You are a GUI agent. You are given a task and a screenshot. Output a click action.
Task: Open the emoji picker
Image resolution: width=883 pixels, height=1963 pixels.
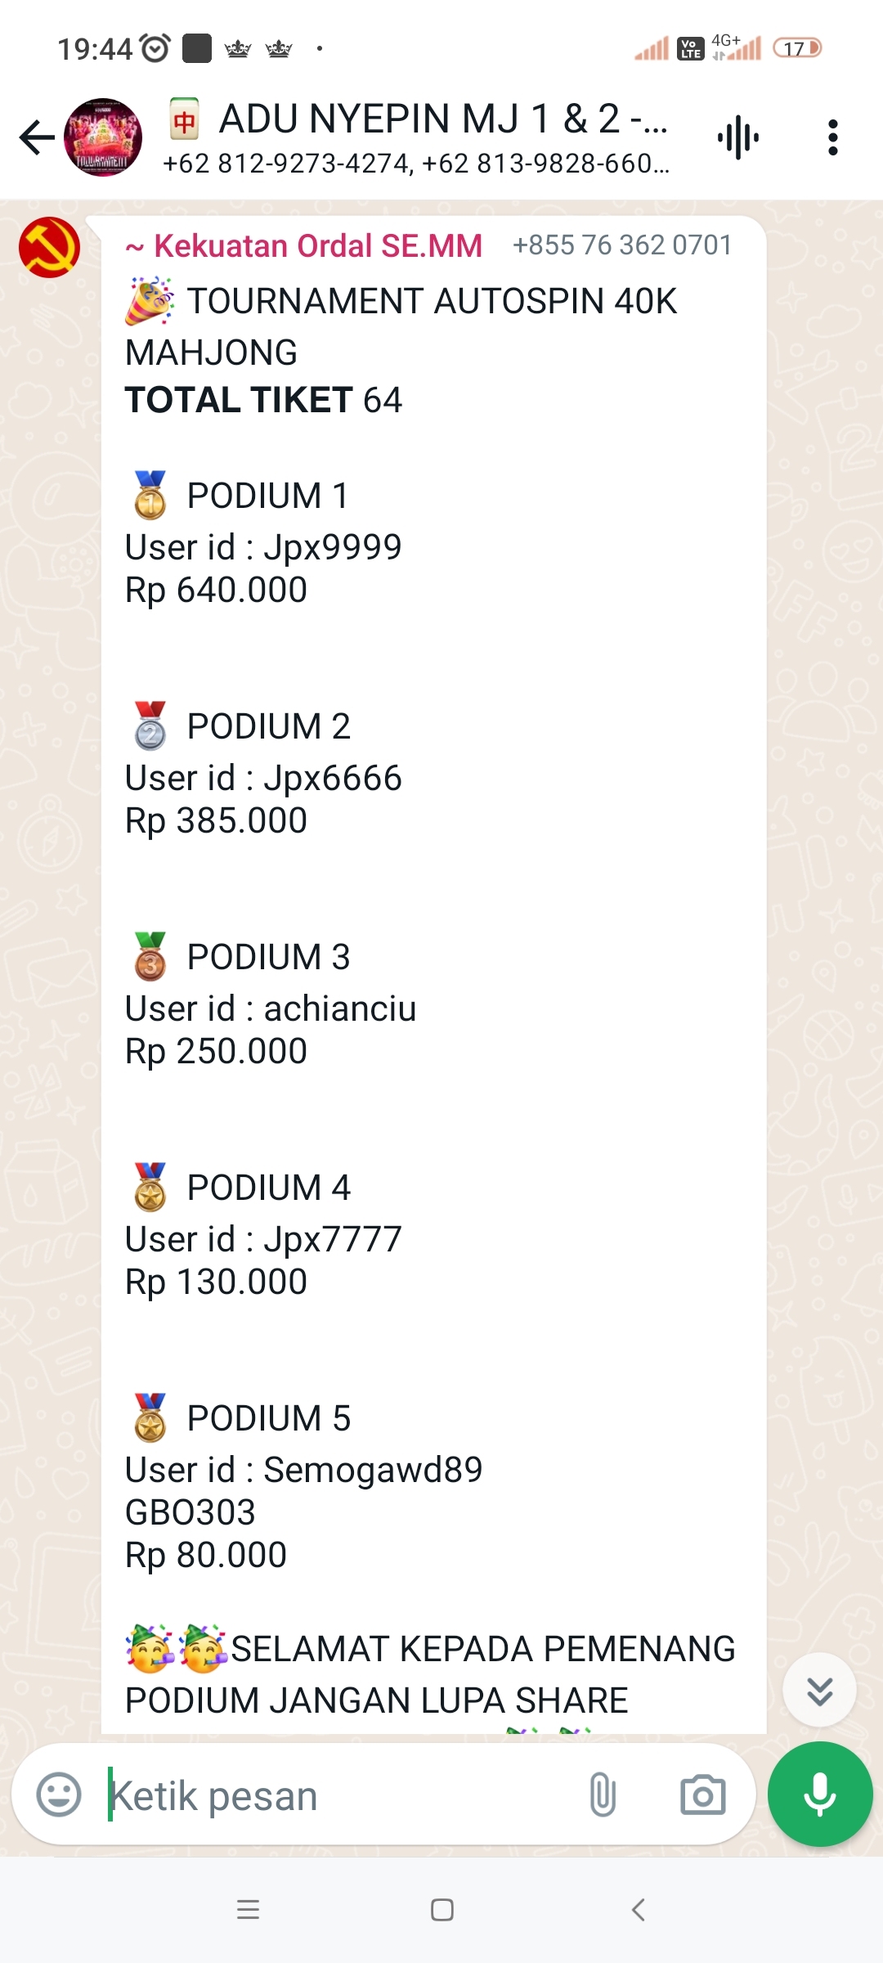59,1795
